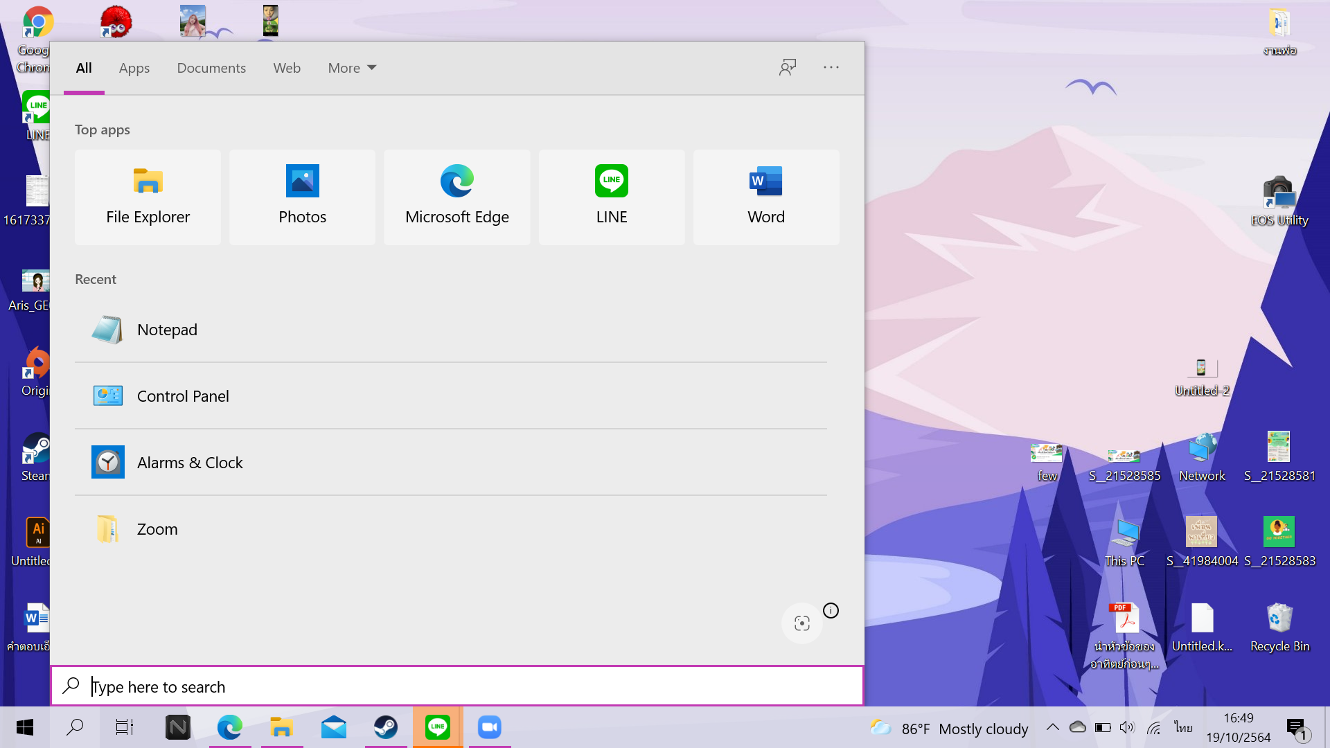Open the Windows Start button
1330x748 pixels.
(25, 727)
